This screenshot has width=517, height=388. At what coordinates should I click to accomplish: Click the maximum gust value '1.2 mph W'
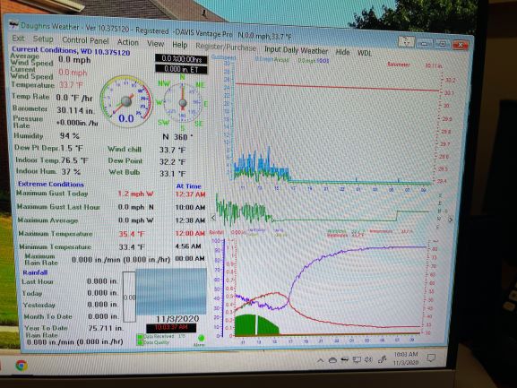pyautogui.click(x=136, y=194)
